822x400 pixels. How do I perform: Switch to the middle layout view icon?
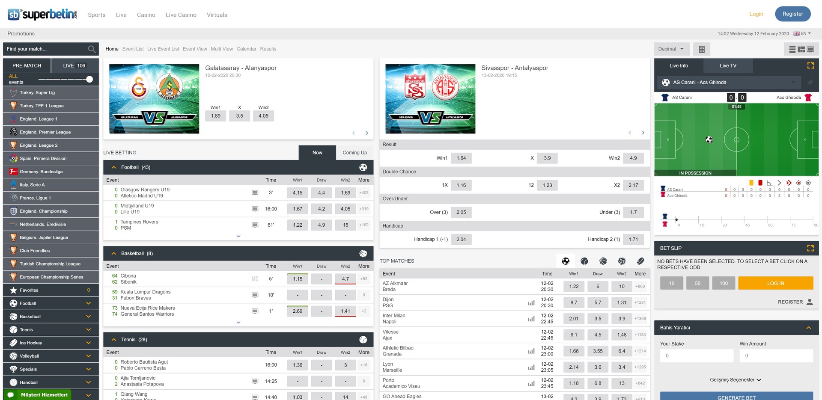pyautogui.click(x=801, y=50)
